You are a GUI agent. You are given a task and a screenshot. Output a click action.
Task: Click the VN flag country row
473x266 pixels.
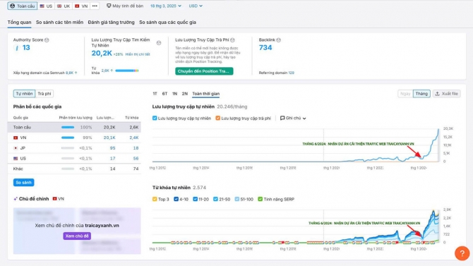(x=74, y=138)
